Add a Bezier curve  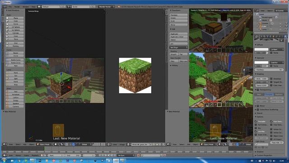pyautogui.click(x=15, y=53)
